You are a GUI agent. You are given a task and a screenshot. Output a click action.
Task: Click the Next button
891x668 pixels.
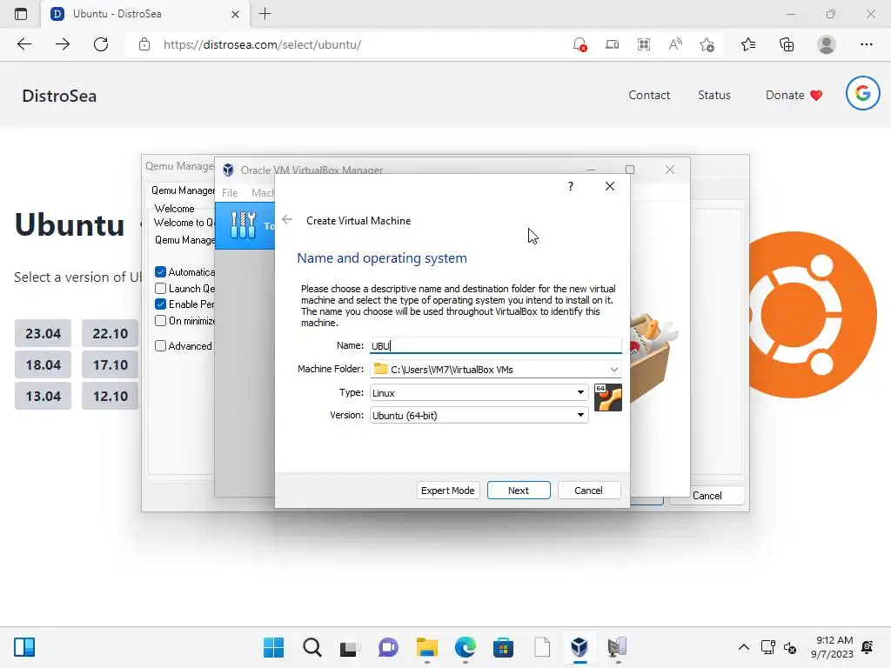tap(519, 491)
